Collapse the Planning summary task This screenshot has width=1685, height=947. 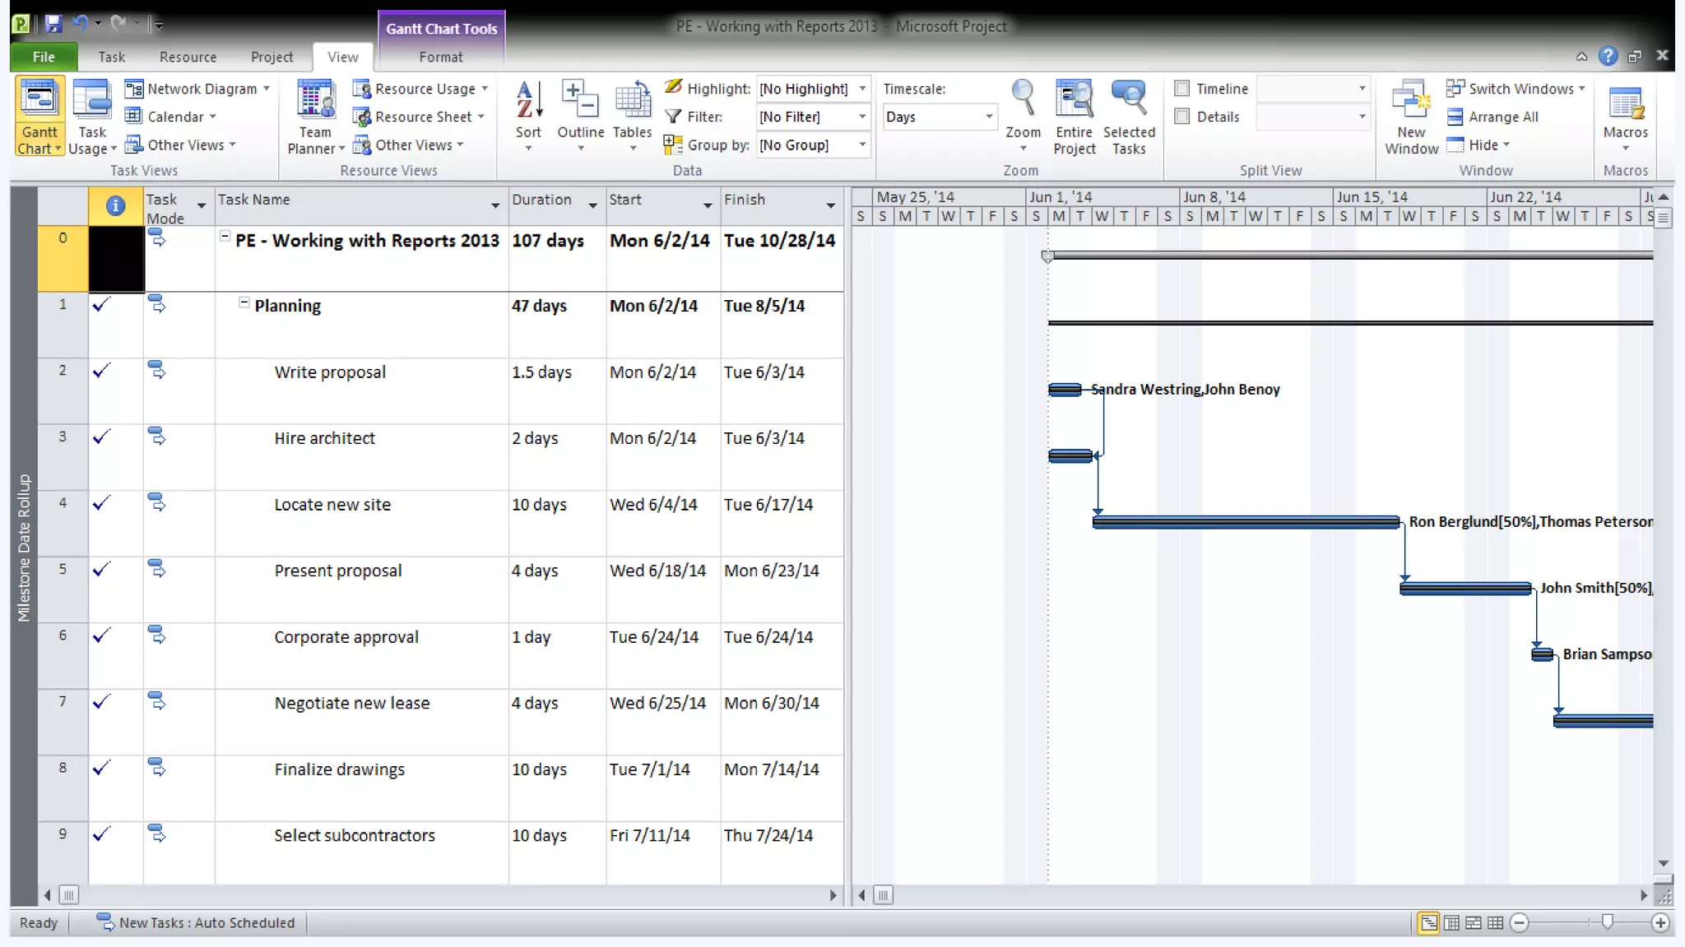point(244,303)
